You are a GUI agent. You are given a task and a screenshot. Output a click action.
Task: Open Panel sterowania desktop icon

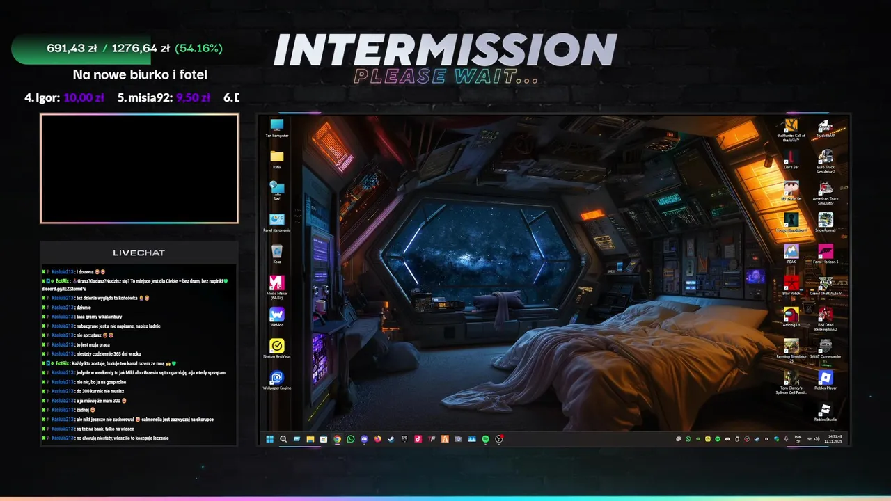277,222
